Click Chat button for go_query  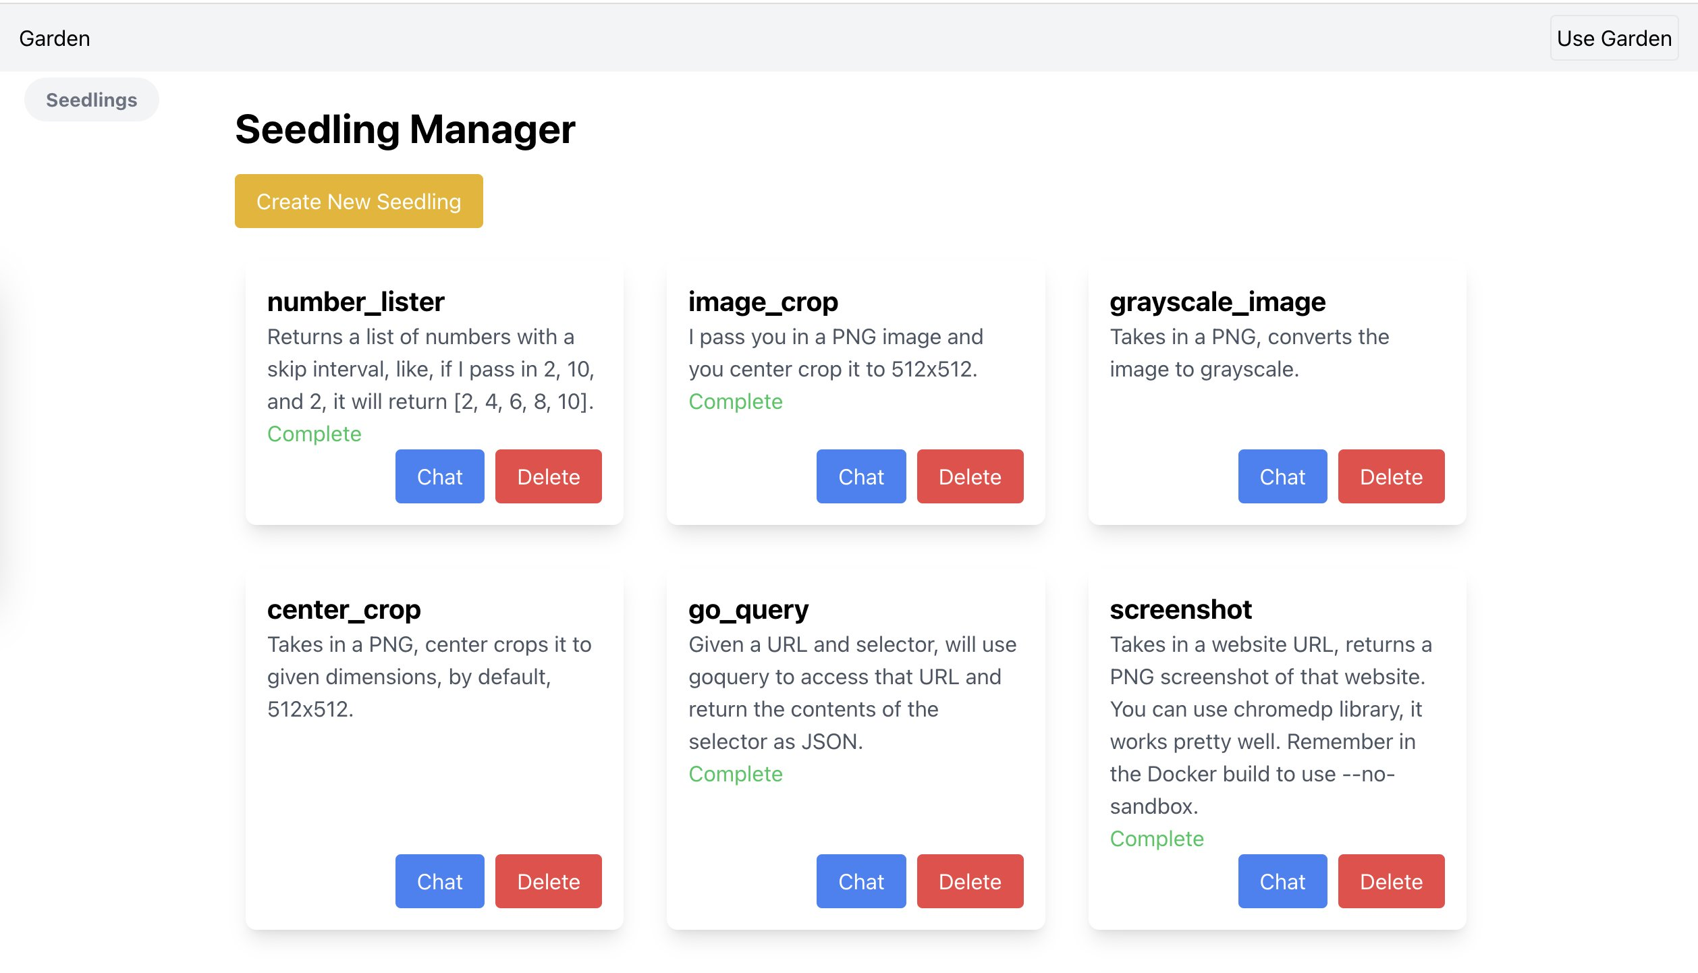click(x=862, y=881)
